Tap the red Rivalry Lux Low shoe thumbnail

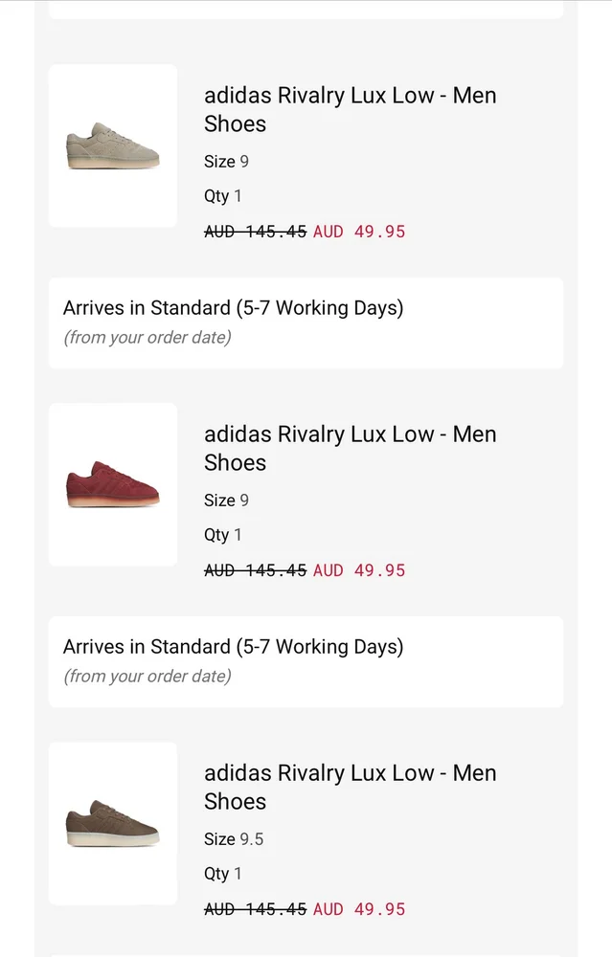pos(113,484)
